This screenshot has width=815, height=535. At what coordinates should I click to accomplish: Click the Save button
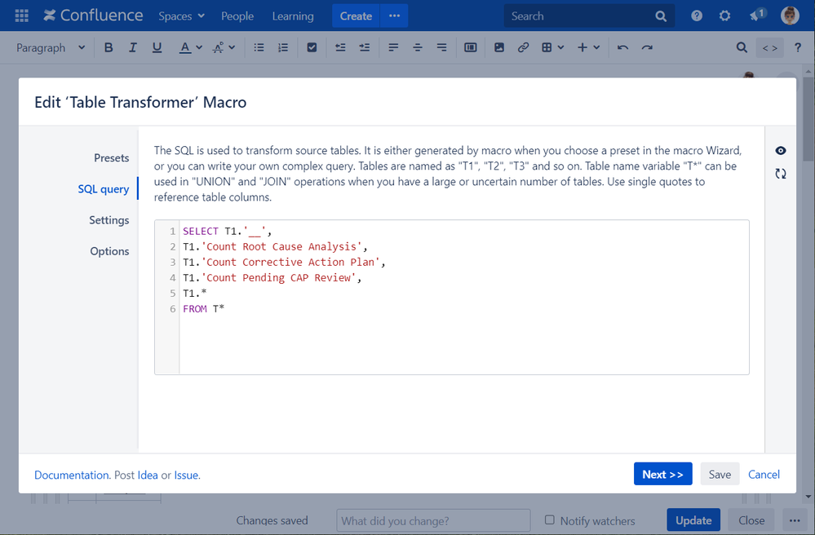click(x=720, y=474)
